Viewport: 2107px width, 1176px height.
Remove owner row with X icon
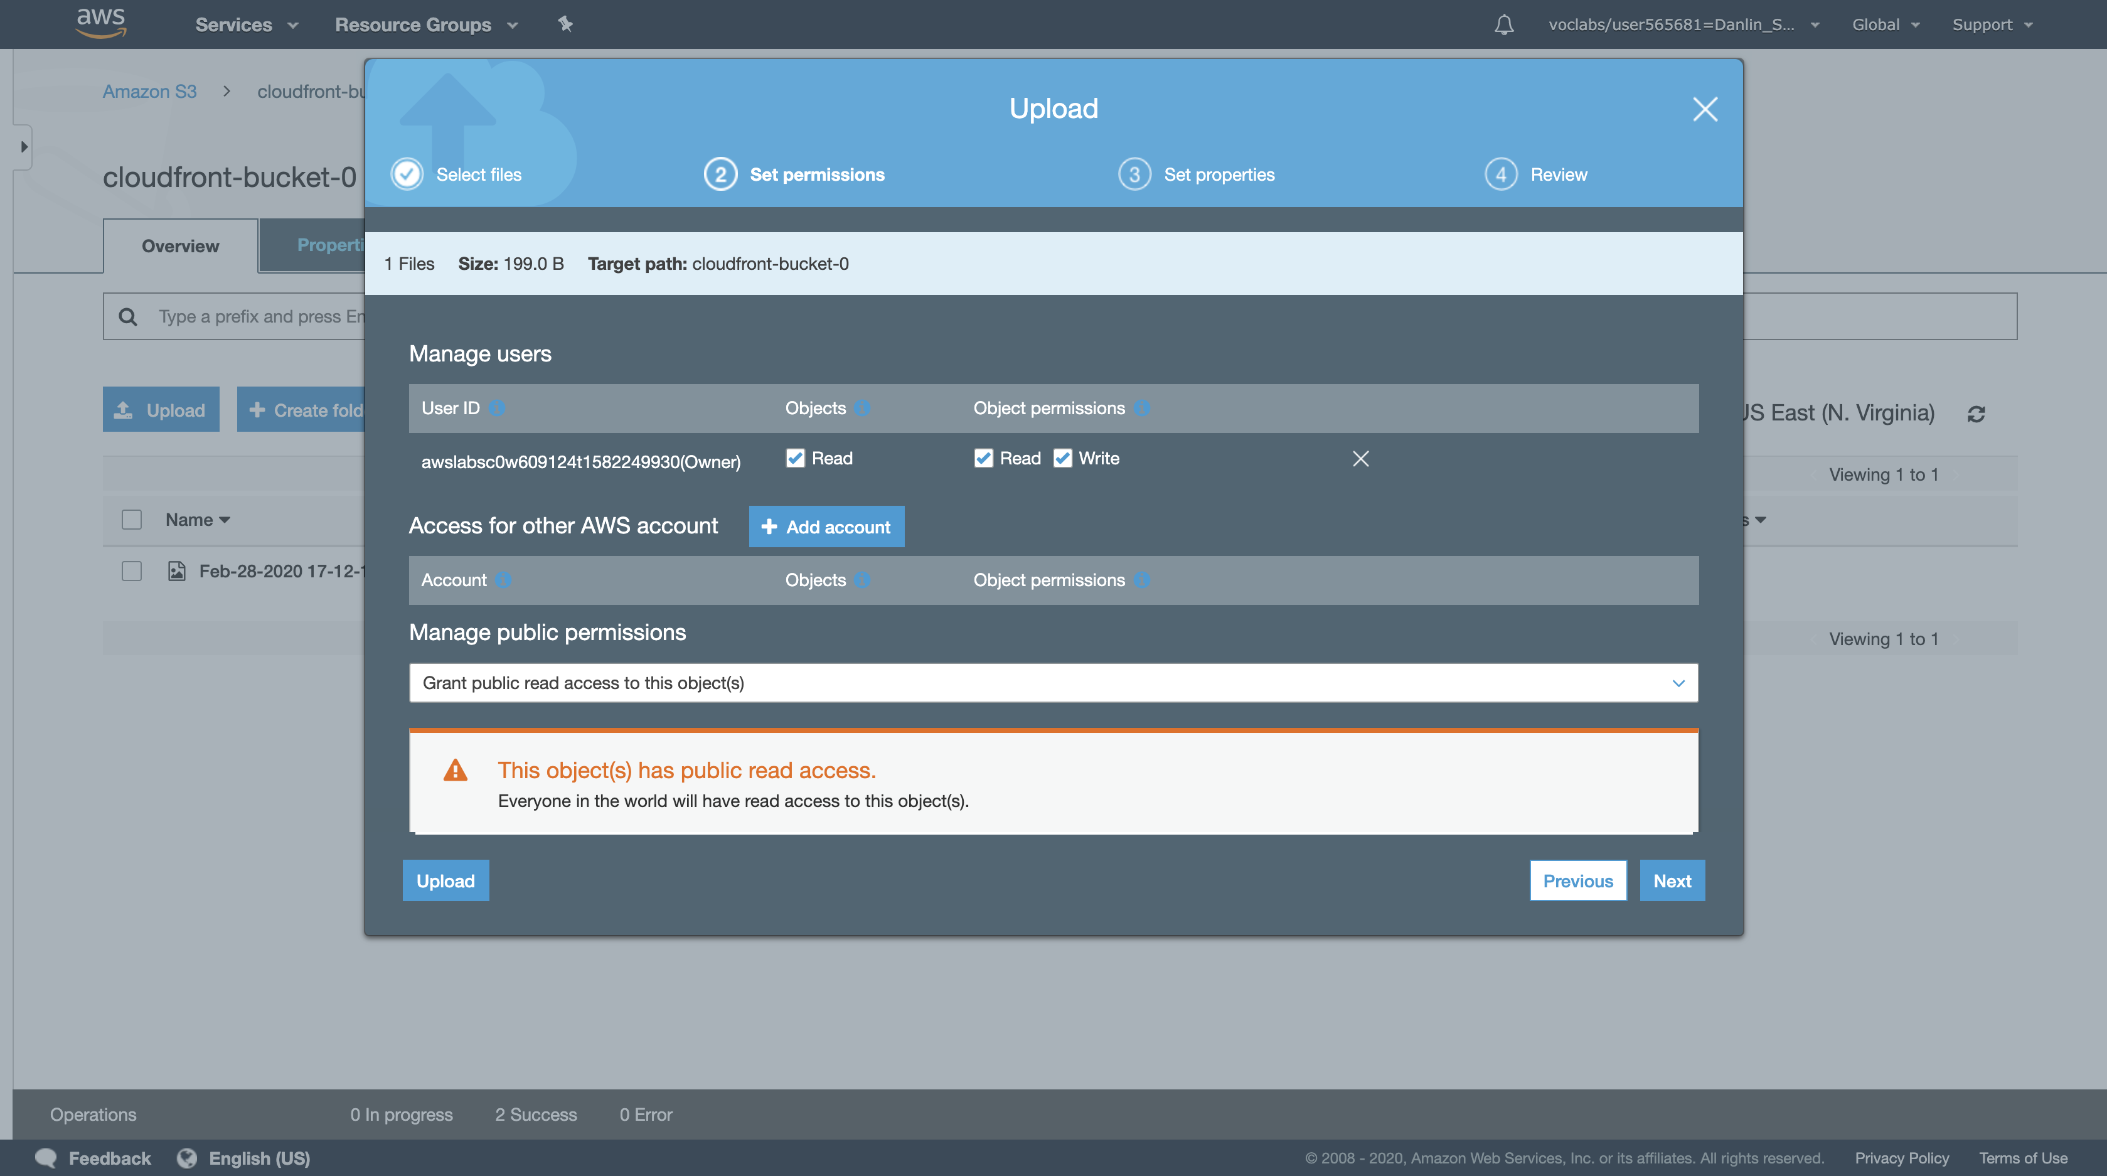[1360, 459]
